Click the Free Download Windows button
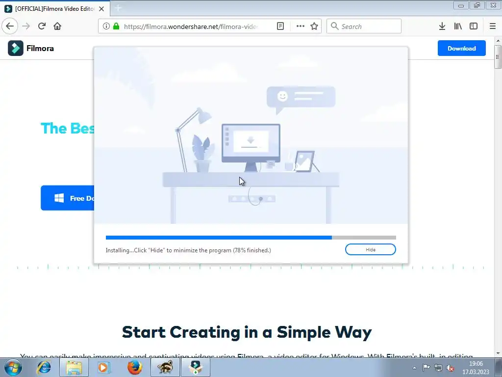Image resolution: width=502 pixels, height=377 pixels. click(68, 198)
